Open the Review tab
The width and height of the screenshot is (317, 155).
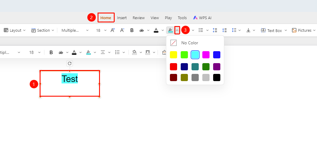tap(138, 18)
